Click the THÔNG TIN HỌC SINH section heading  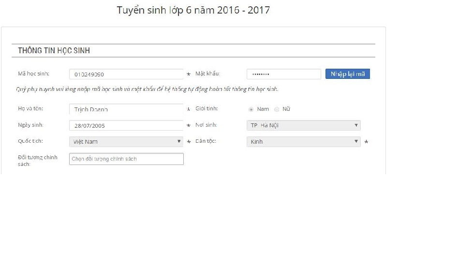pyautogui.click(x=54, y=51)
